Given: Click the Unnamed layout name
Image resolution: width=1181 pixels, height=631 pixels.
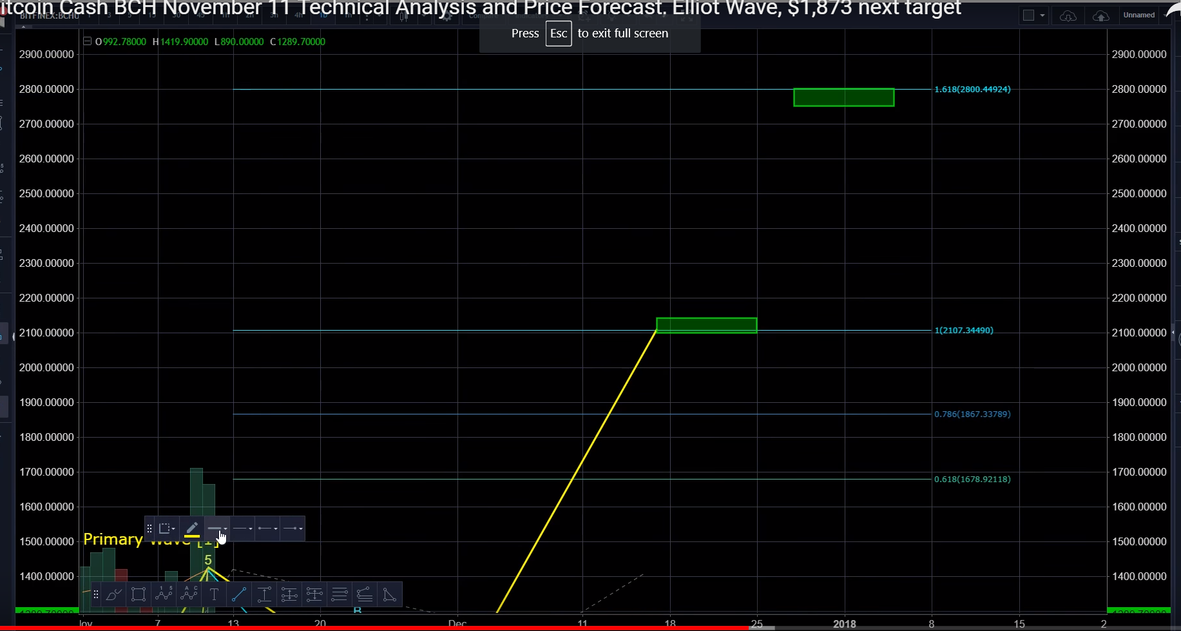Looking at the screenshot, I should pyautogui.click(x=1139, y=15).
